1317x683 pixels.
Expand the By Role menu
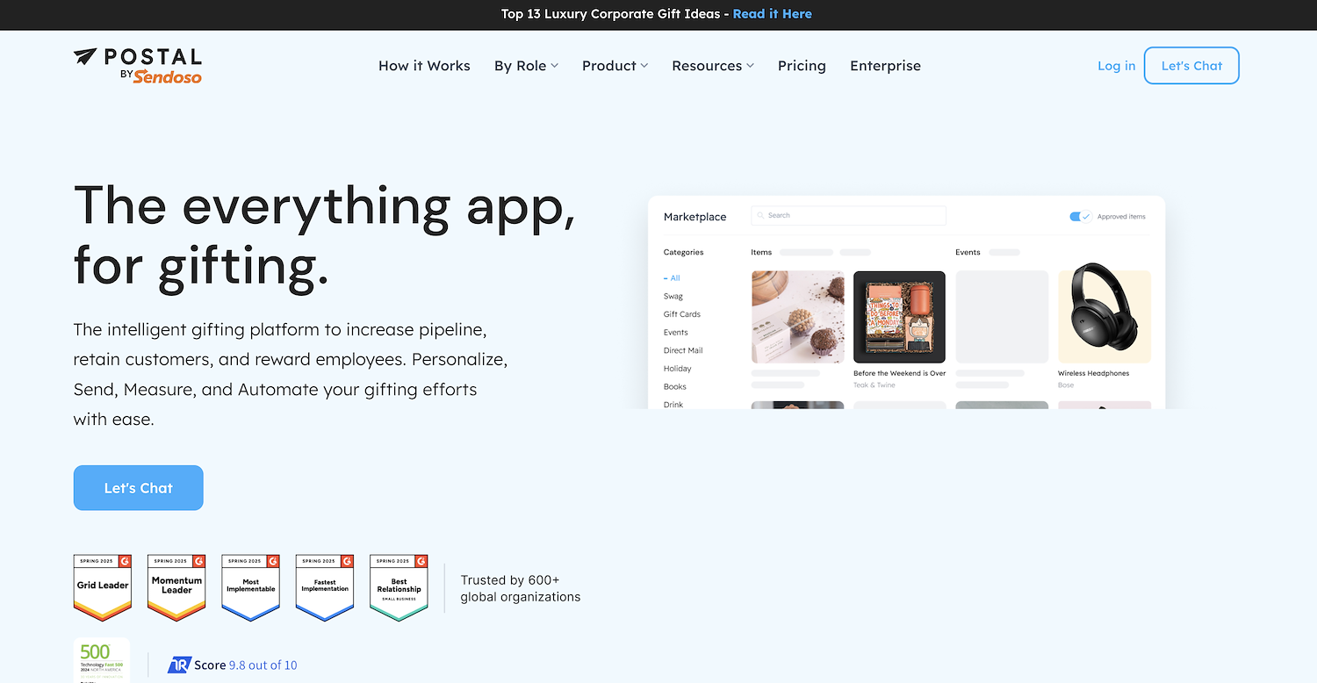coord(526,66)
